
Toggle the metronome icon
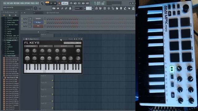pyautogui.click(x=71, y=3)
